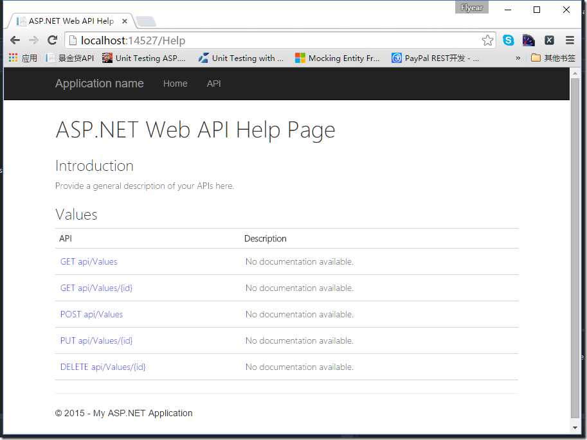Image resolution: width=587 pixels, height=440 pixels.
Task: Click the Application name brand link
Action: click(x=99, y=84)
